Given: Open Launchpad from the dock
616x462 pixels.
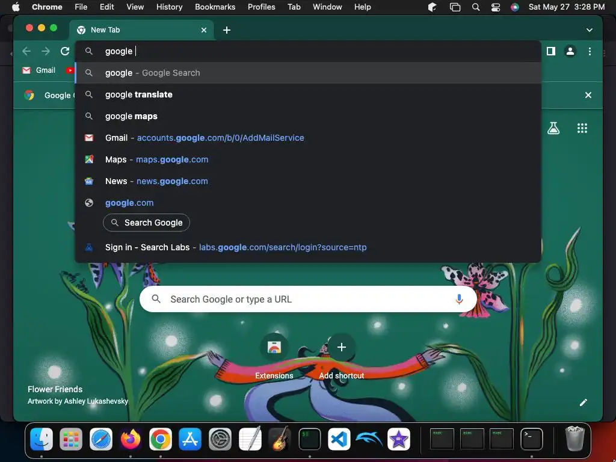Looking at the screenshot, I should coord(71,439).
